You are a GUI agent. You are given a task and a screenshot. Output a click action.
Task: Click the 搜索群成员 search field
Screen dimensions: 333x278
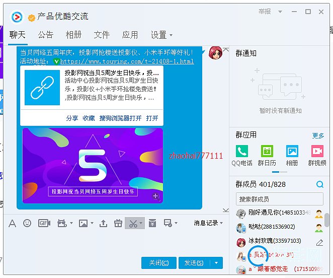click(x=280, y=199)
